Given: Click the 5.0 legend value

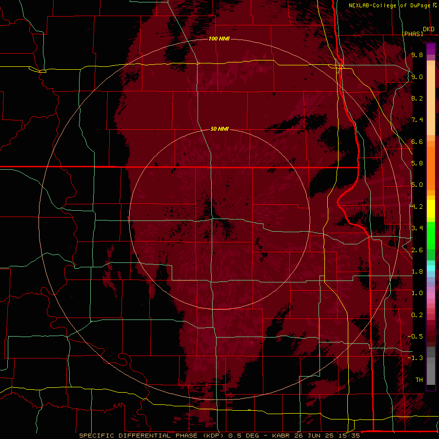Looking at the screenshot, I should click(417, 185).
